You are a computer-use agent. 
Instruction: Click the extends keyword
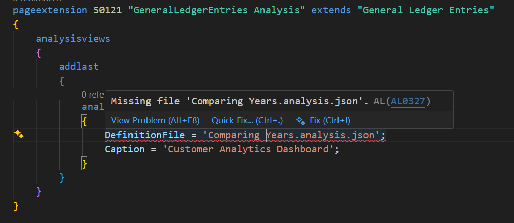tap(329, 10)
